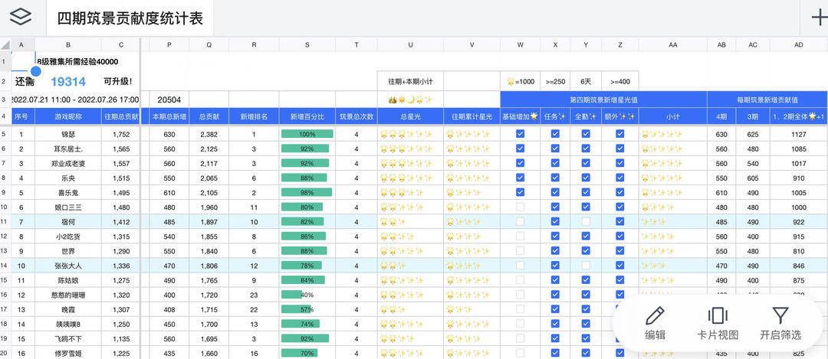
Task: Check 全勤 box for 张张大人
Action: coord(586,265)
